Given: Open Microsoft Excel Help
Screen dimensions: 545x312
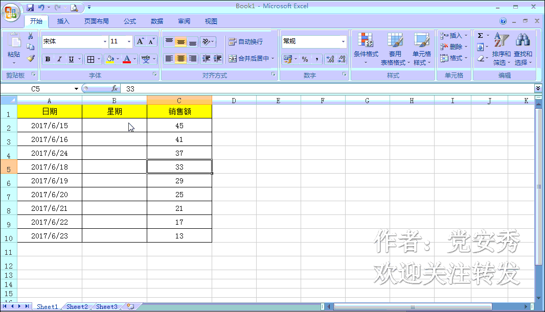Looking at the screenshot, I should coord(503,21).
